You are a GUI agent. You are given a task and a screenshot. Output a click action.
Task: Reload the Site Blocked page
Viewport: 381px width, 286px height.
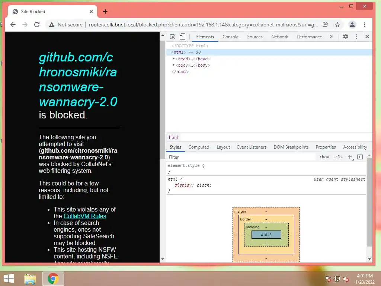point(37,25)
